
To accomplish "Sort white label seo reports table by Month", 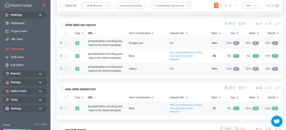I will tap(273, 33).
